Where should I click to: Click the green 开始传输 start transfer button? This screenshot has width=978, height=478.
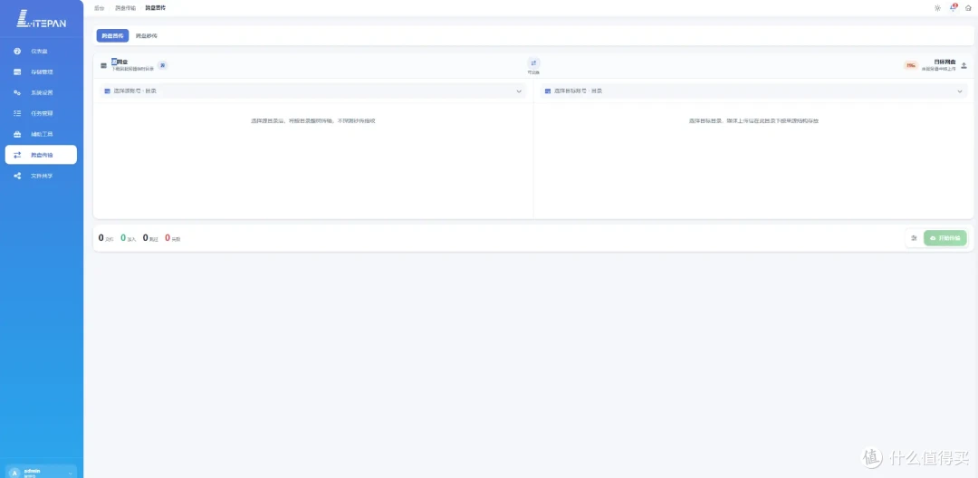[944, 238]
